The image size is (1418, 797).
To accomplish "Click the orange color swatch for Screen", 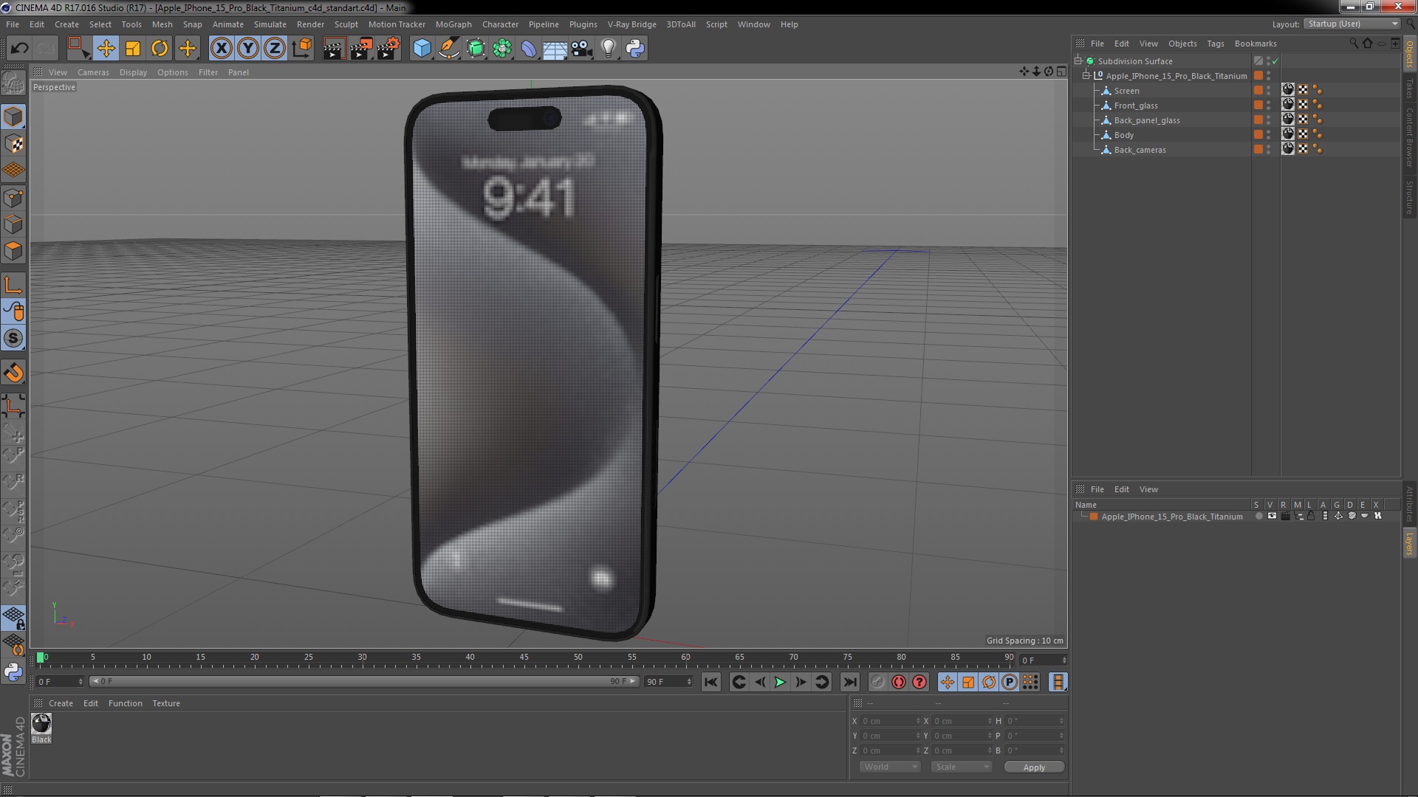I will (x=1259, y=89).
